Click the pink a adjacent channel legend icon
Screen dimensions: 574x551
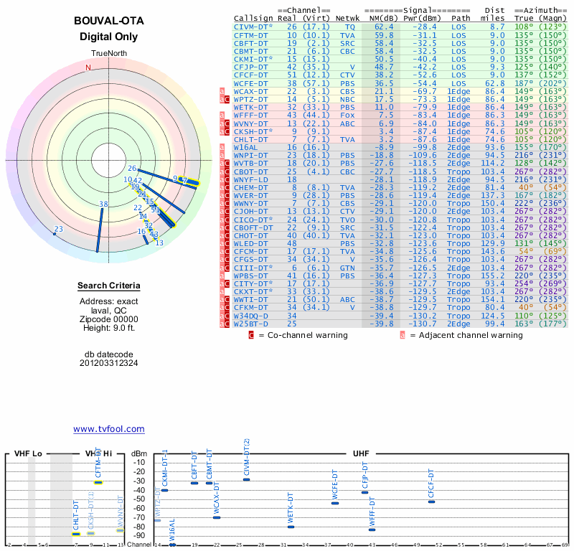[403, 335]
